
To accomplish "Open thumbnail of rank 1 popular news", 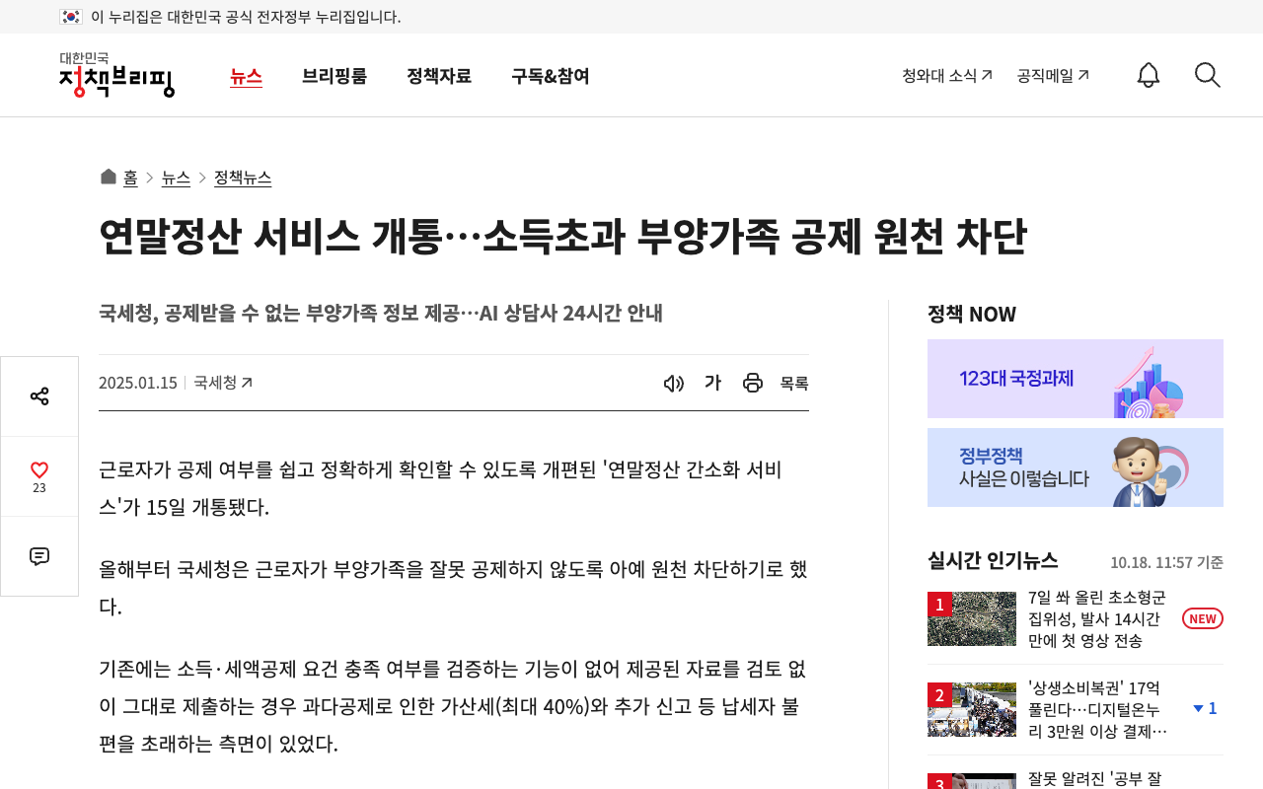I will tap(972, 618).
